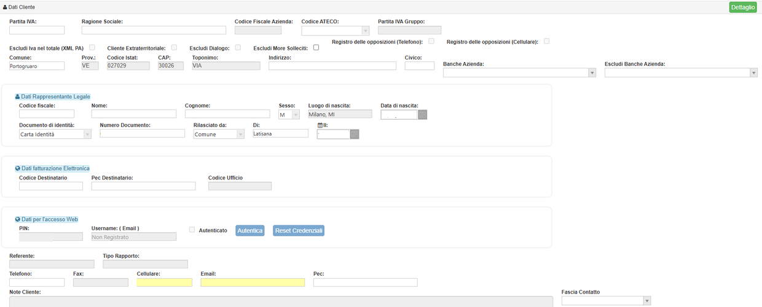The image size is (762, 307).
Task: Click the Tipo Rapporto field
Action: (145, 264)
